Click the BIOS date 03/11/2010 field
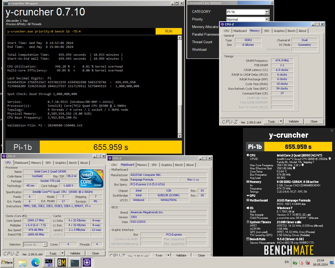Image resolution: width=335 pixels, height=268 pixels. [169, 222]
